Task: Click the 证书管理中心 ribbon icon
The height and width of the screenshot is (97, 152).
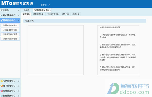Action: pyautogui.click(x=2, y=86)
